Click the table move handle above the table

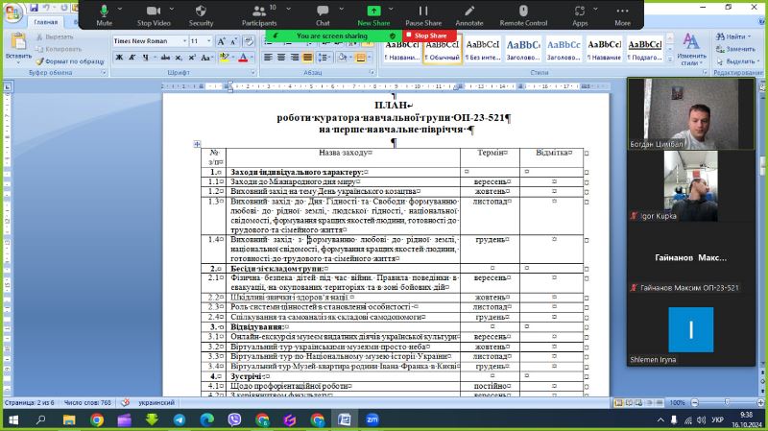coord(197,144)
